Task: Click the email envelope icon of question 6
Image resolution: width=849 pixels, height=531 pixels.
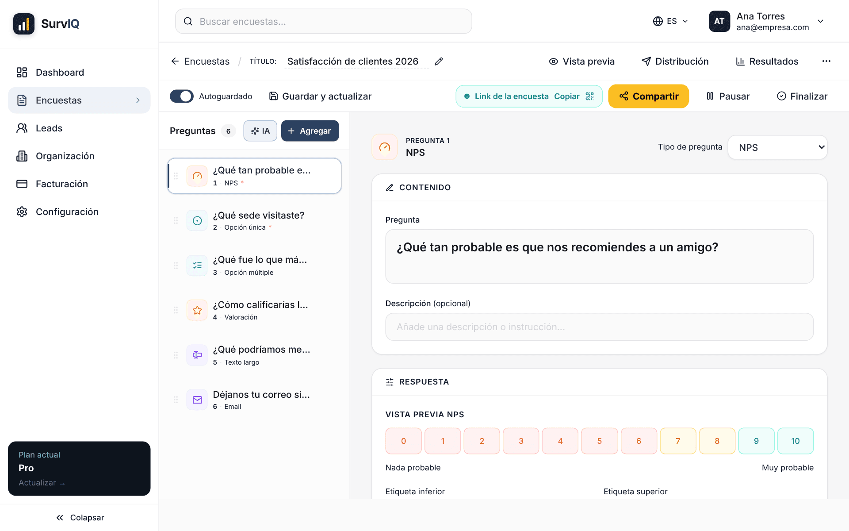Action: (197, 400)
